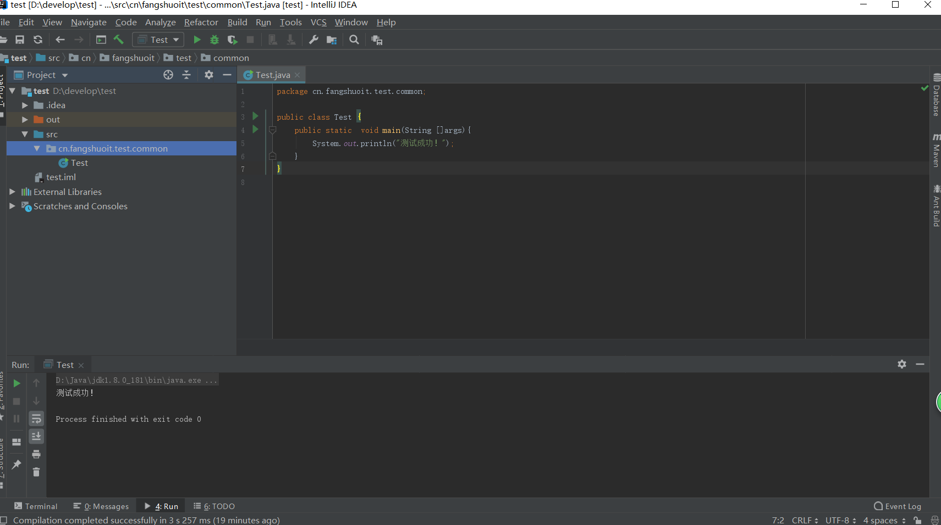Open the Analyze menu

[161, 22]
